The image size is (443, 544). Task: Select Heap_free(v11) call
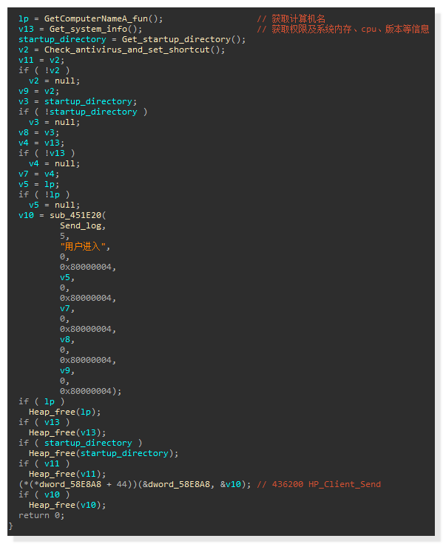pyautogui.click(x=67, y=474)
